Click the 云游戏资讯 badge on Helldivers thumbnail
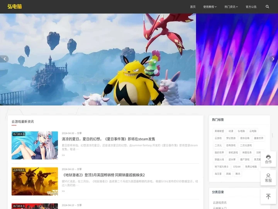 19,170
